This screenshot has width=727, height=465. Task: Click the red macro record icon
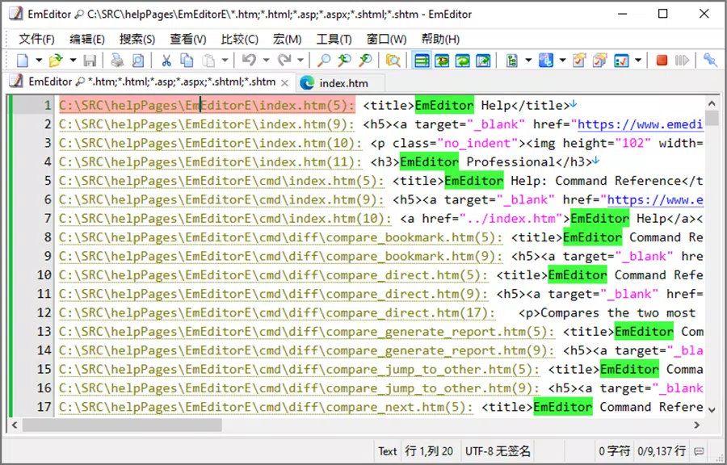pyautogui.click(x=662, y=61)
